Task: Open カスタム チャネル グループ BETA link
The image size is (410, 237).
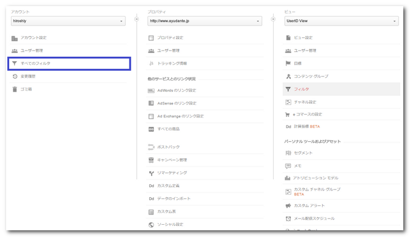Action: 317,192
